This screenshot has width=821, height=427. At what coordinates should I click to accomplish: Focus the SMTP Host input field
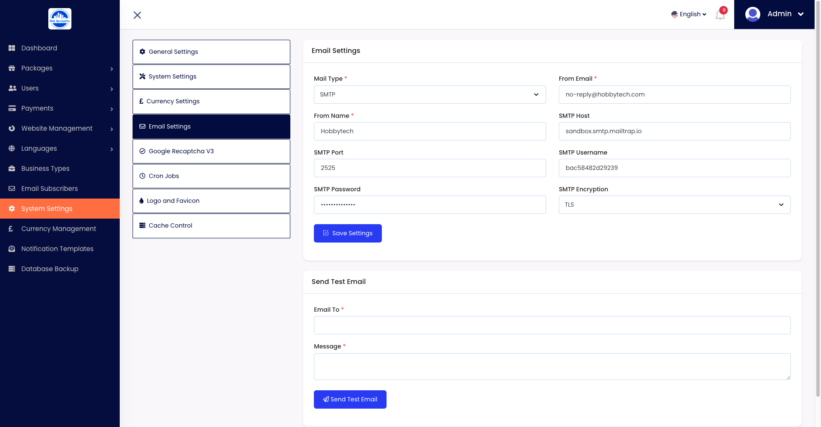click(x=674, y=131)
